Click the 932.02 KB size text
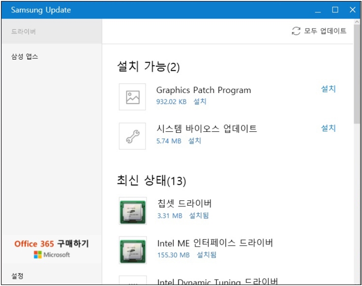The width and height of the screenshot is (362, 286). click(x=171, y=101)
